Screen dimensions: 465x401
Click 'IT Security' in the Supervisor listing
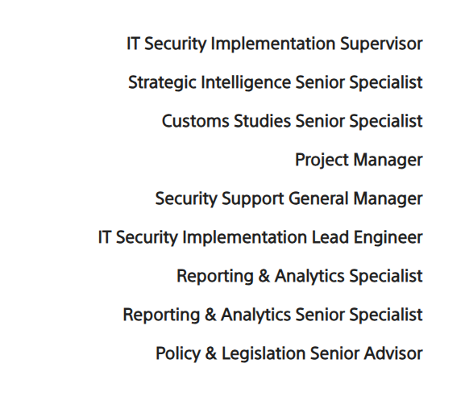(166, 44)
